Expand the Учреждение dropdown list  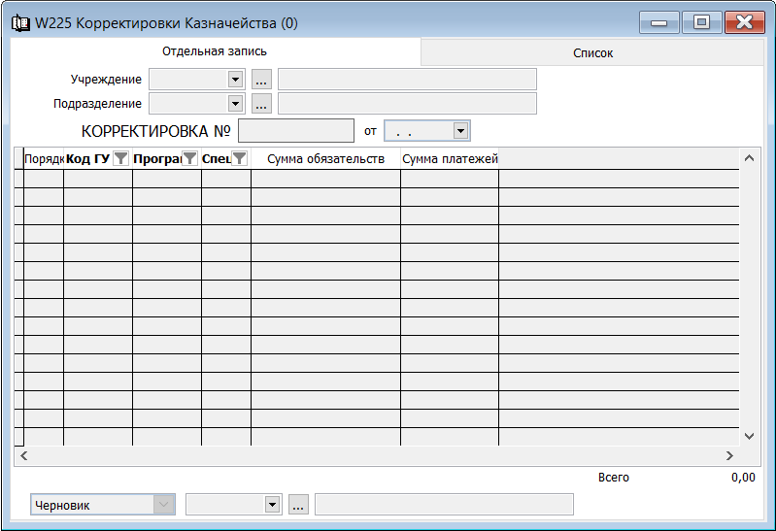pos(234,80)
